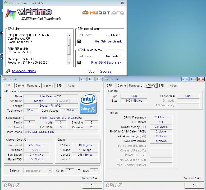This screenshot has height=190, width=206.
Task: Click the CPU List scrollbar up arrow
Action: pyautogui.click(x=69, y=36)
